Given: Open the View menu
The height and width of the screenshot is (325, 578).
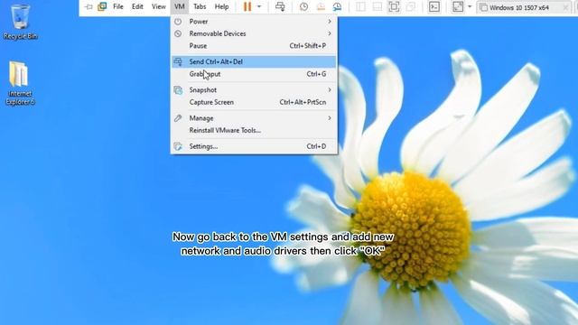Looking at the screenshot, I should pos(159,6).
